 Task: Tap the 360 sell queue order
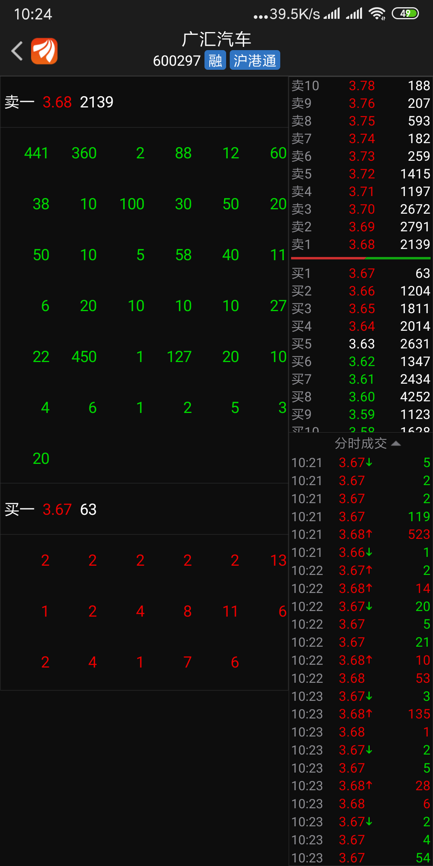click(x=84, y=153)
